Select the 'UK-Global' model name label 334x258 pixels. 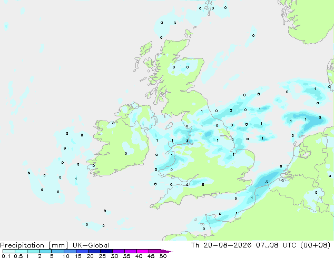pyautogui.click(x=91, y=245)
